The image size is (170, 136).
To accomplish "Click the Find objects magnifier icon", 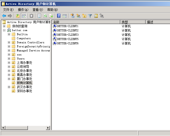I will point(96,16).
